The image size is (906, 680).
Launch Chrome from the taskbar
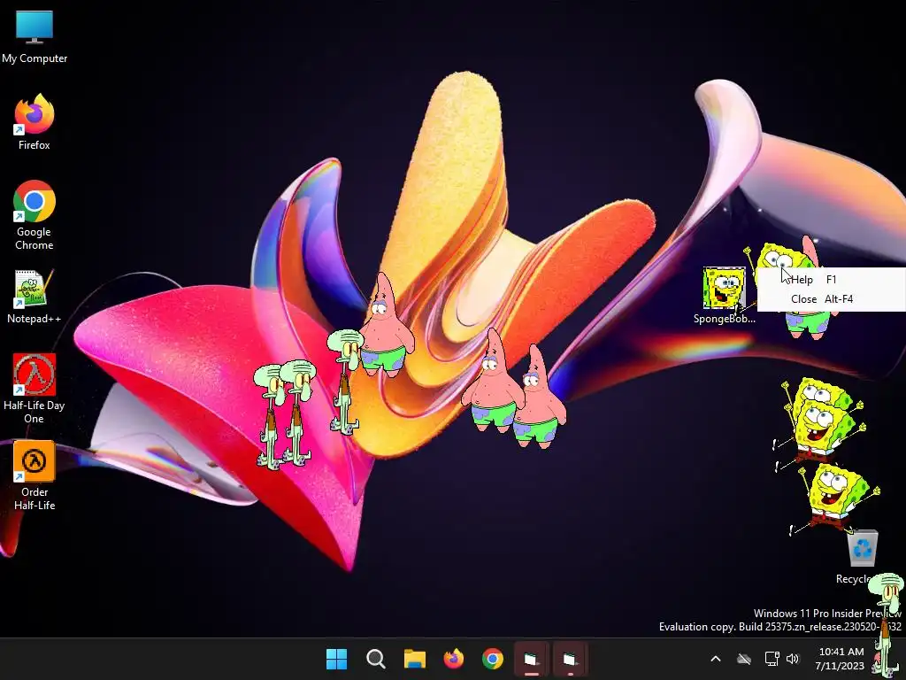point(493,659)
